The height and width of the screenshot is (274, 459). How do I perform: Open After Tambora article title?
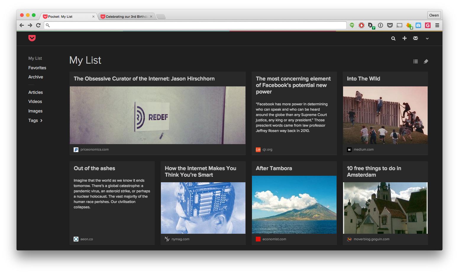click(274, 168)
